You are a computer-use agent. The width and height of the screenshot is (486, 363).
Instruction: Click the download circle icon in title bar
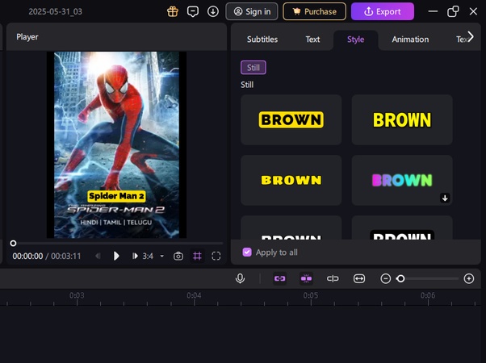click(x=213, y=12)
